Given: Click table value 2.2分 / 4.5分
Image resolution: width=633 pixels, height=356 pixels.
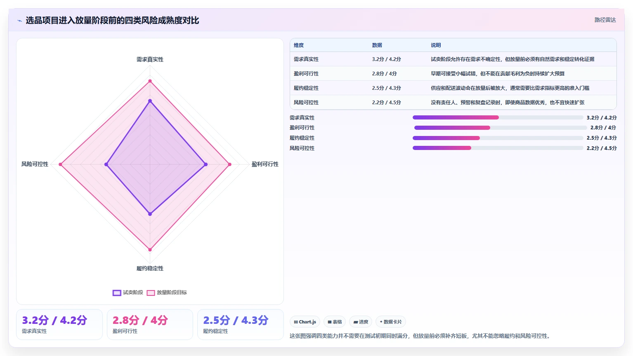Looking at the screenshot, I should tap(387, 103).
